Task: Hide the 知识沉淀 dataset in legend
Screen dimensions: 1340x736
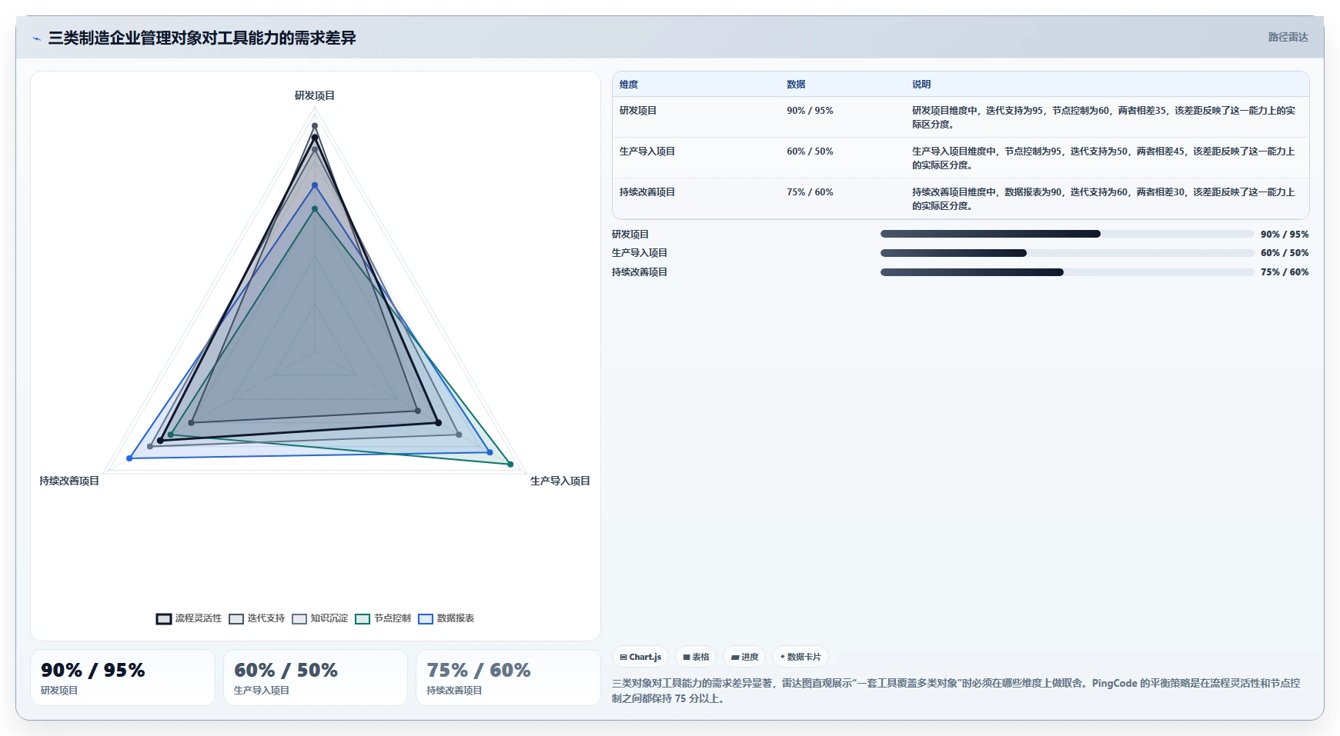Action: tap(320, 618)
